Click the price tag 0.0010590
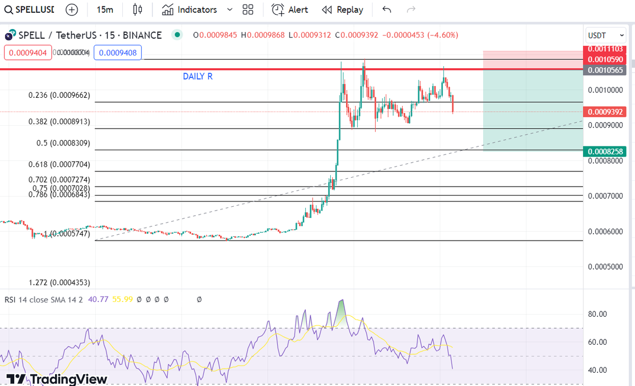Image resolution: width=635 pixels, height=386 pixels. point(604,59)
